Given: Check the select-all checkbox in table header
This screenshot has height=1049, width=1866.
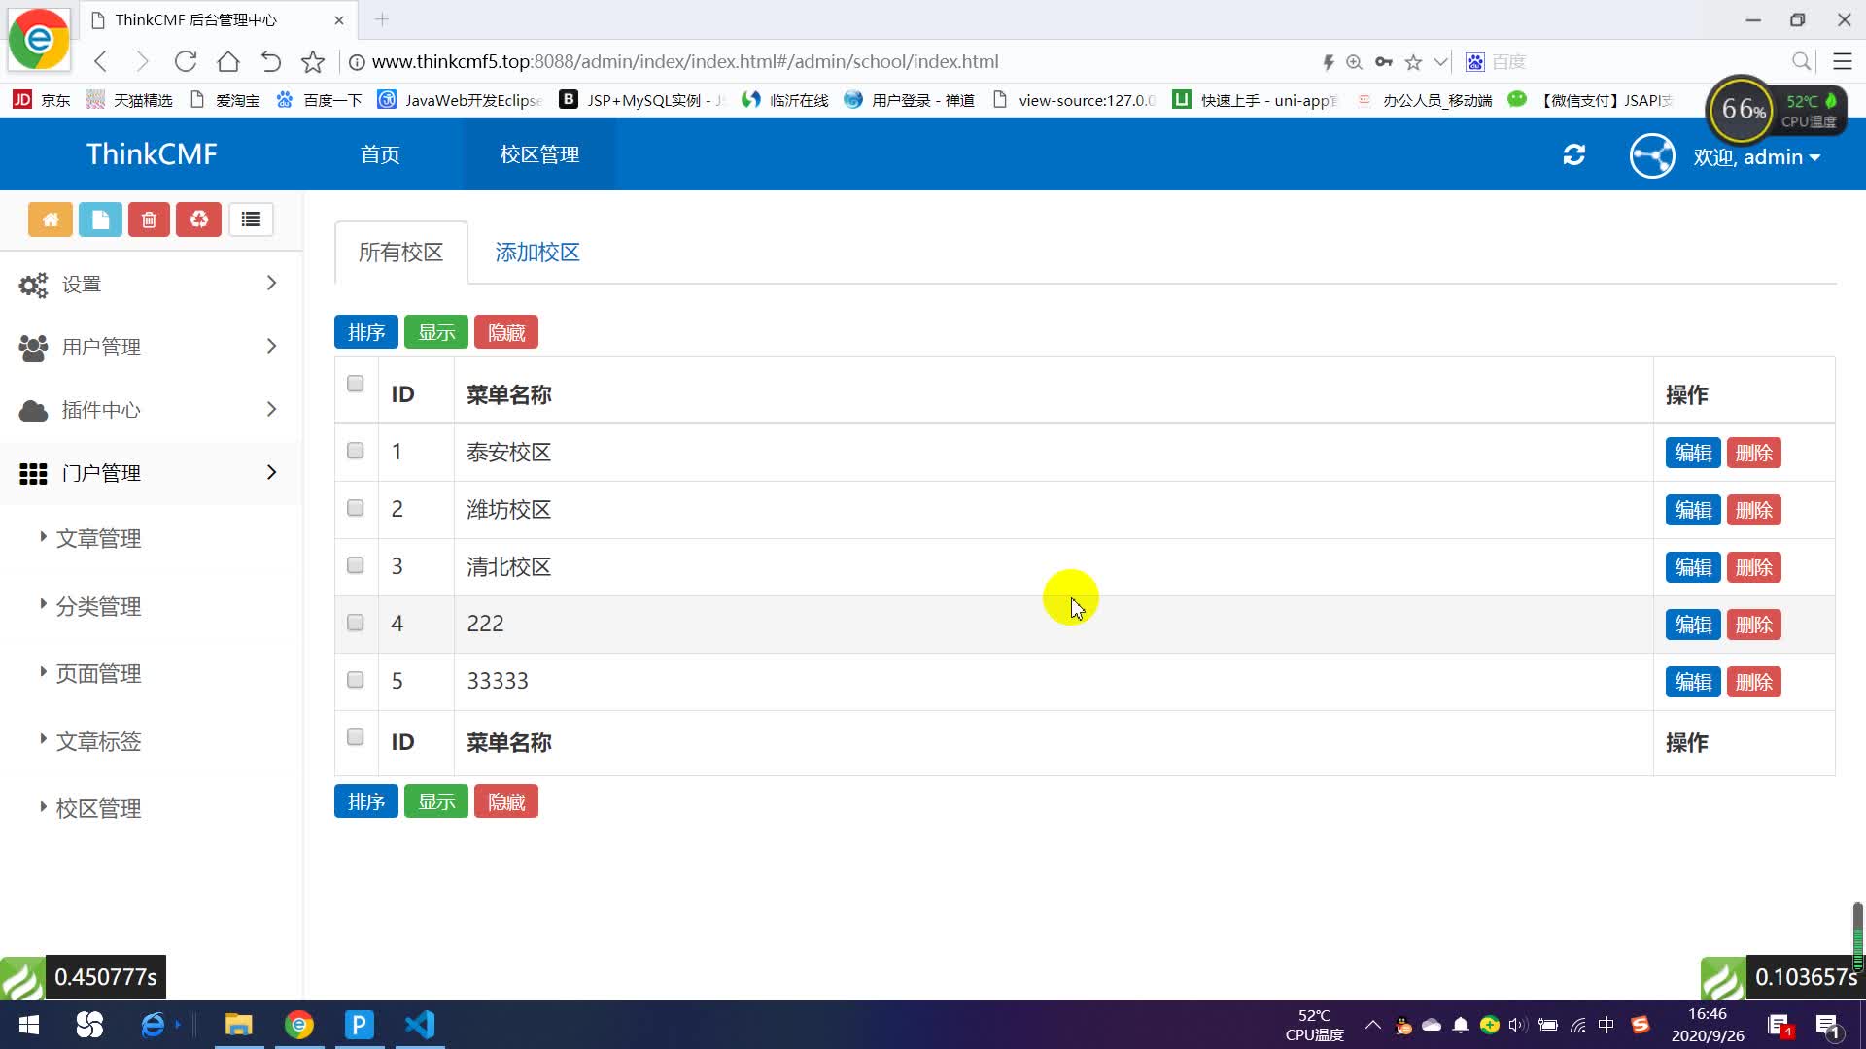Looking at the screenshot, I should [x=355, y=384].
